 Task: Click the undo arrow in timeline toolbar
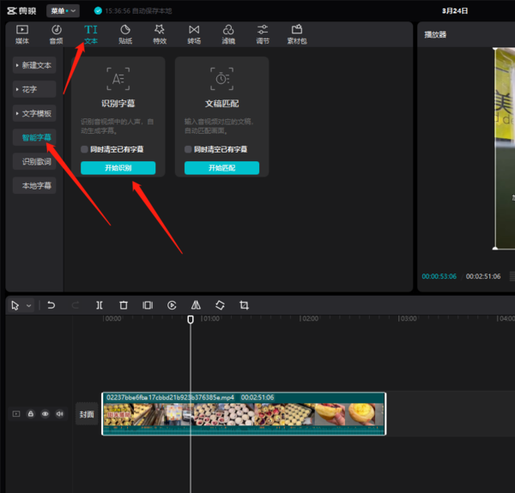pos(51,305)
